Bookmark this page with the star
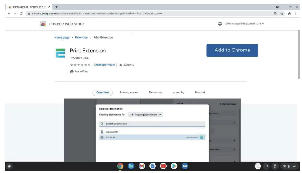302x173 pixels. coord(282,14)
